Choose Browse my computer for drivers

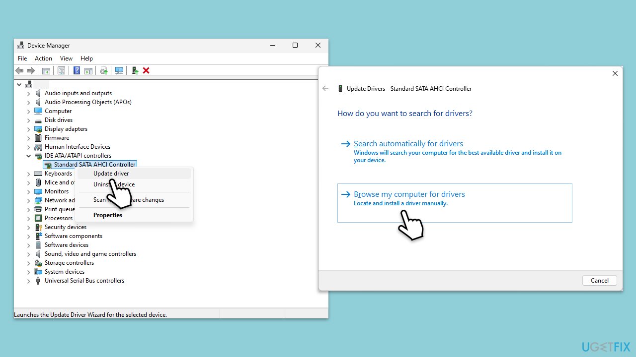pos(455,203)
